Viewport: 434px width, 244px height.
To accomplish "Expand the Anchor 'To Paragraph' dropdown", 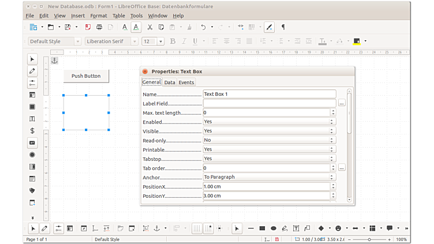I will coord(332,177).
